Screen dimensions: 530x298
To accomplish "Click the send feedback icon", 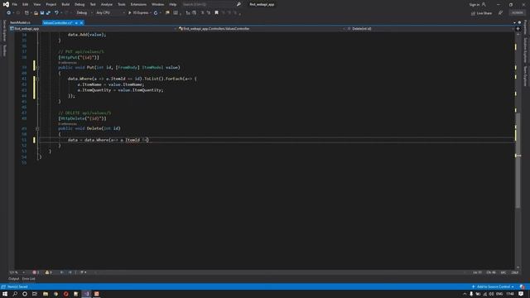I will 500,13.
